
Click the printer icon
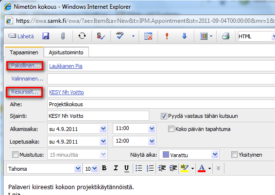point(226,36)
